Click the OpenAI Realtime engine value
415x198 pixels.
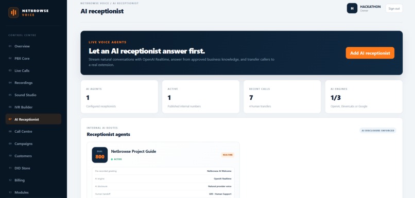(x=222, y=178)
